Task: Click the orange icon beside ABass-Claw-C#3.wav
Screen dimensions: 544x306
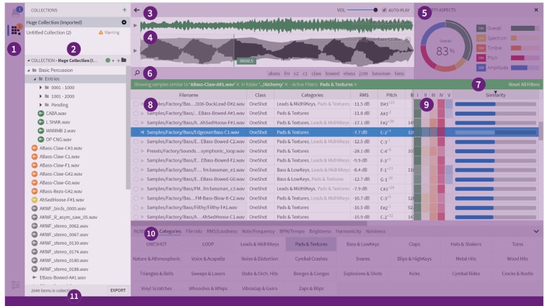Action: [x=35, y=148]
